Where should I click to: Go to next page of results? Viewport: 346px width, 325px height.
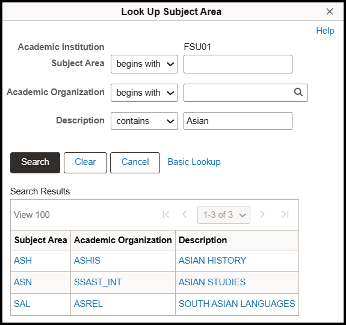pos(262,214)
